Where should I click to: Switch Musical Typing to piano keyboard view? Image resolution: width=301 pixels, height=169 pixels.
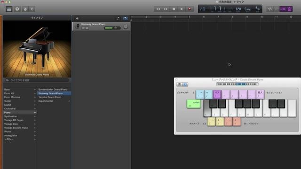click(179, 84)
